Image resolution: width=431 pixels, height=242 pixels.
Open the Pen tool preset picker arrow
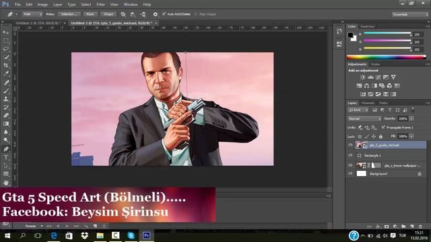click(x=16, y=14)
